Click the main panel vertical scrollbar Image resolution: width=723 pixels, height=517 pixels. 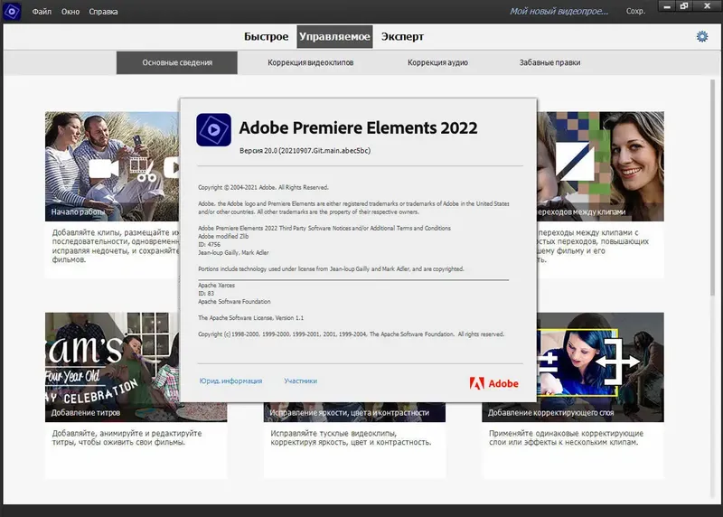(712, 188)
